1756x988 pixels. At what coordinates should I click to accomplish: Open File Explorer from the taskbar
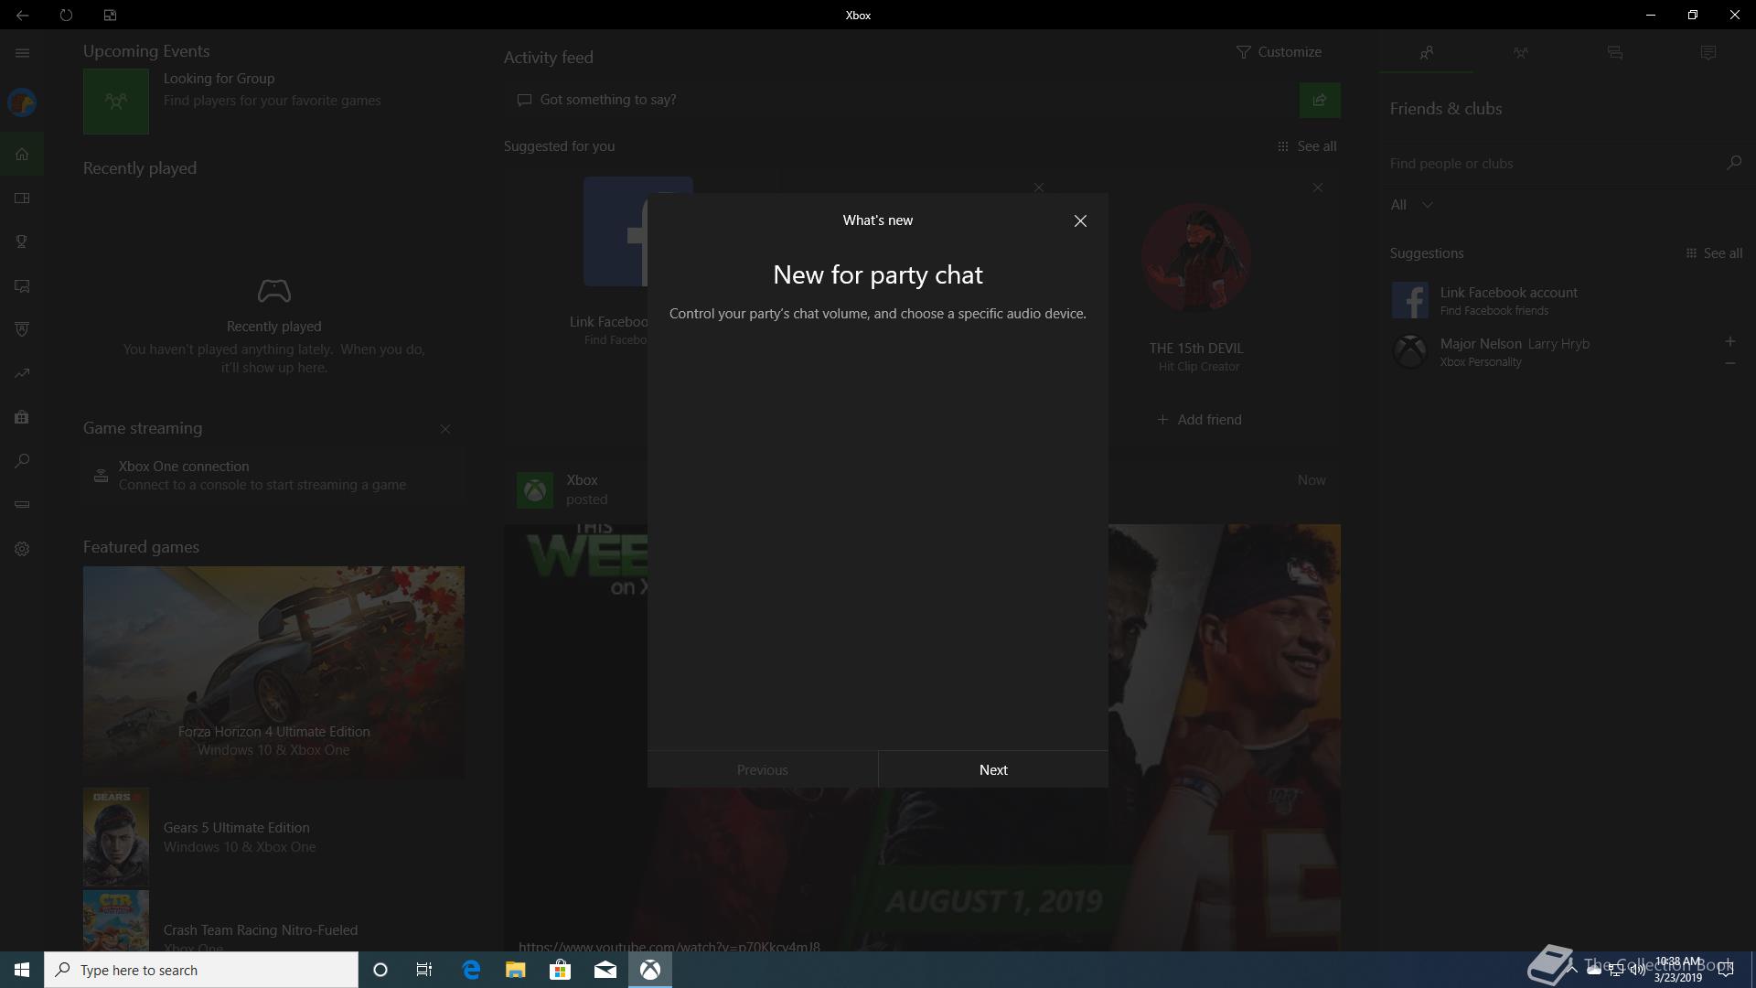(x=515, y=970)
